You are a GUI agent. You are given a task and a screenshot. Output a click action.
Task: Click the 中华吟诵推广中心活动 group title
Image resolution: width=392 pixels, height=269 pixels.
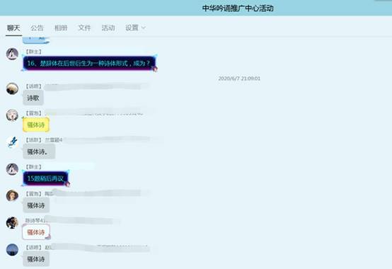[x=238, y=8]
